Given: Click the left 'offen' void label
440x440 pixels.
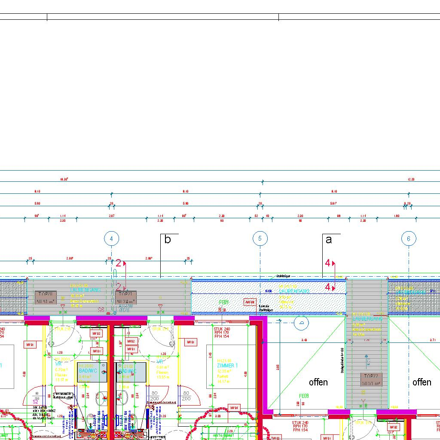Looking at the screenshot, I should [318, 382].
